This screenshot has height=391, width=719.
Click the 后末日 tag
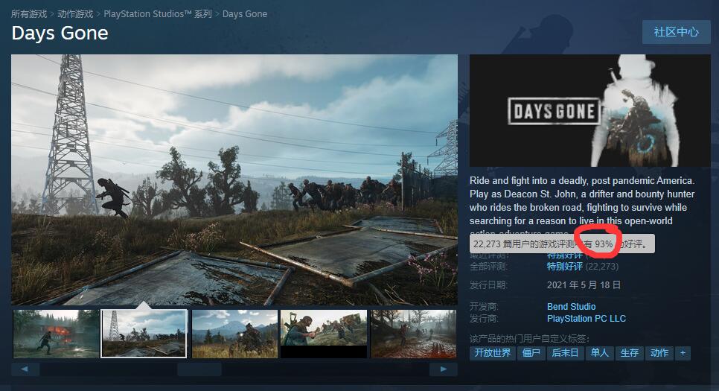point(564,353)
